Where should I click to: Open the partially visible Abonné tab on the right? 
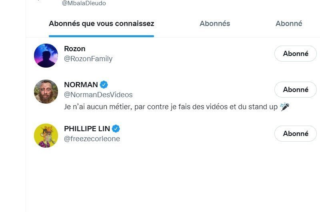[x=289, y=24]
